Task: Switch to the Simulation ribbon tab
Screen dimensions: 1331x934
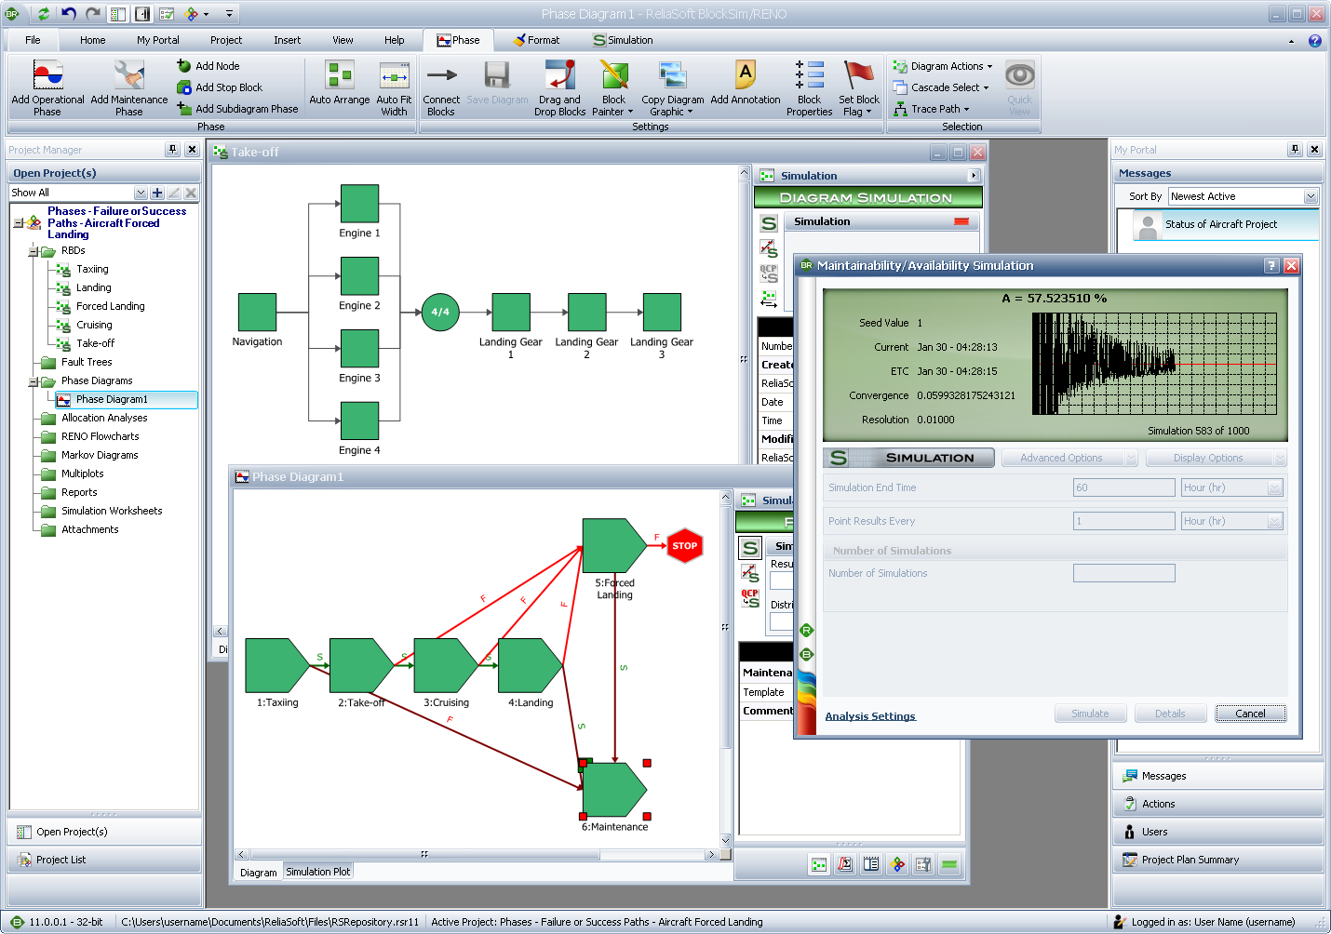Action: click(624, 40)
